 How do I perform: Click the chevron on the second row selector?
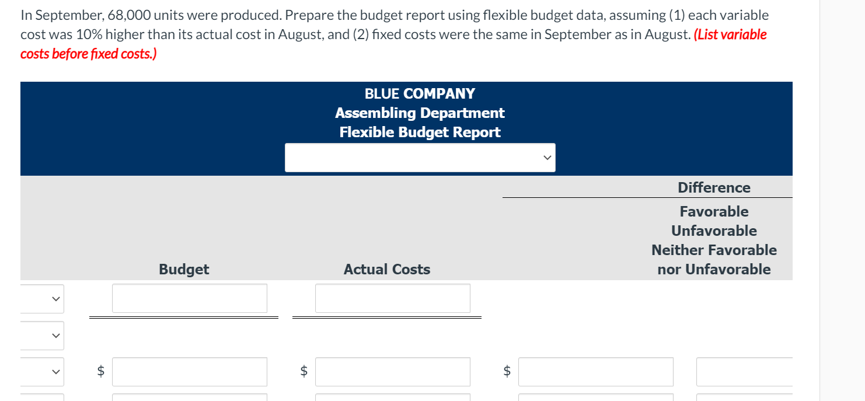click(54, 336)
